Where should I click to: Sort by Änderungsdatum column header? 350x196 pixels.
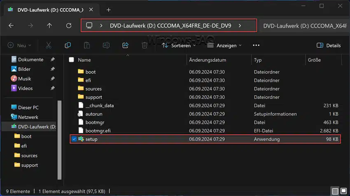(208, 60)
